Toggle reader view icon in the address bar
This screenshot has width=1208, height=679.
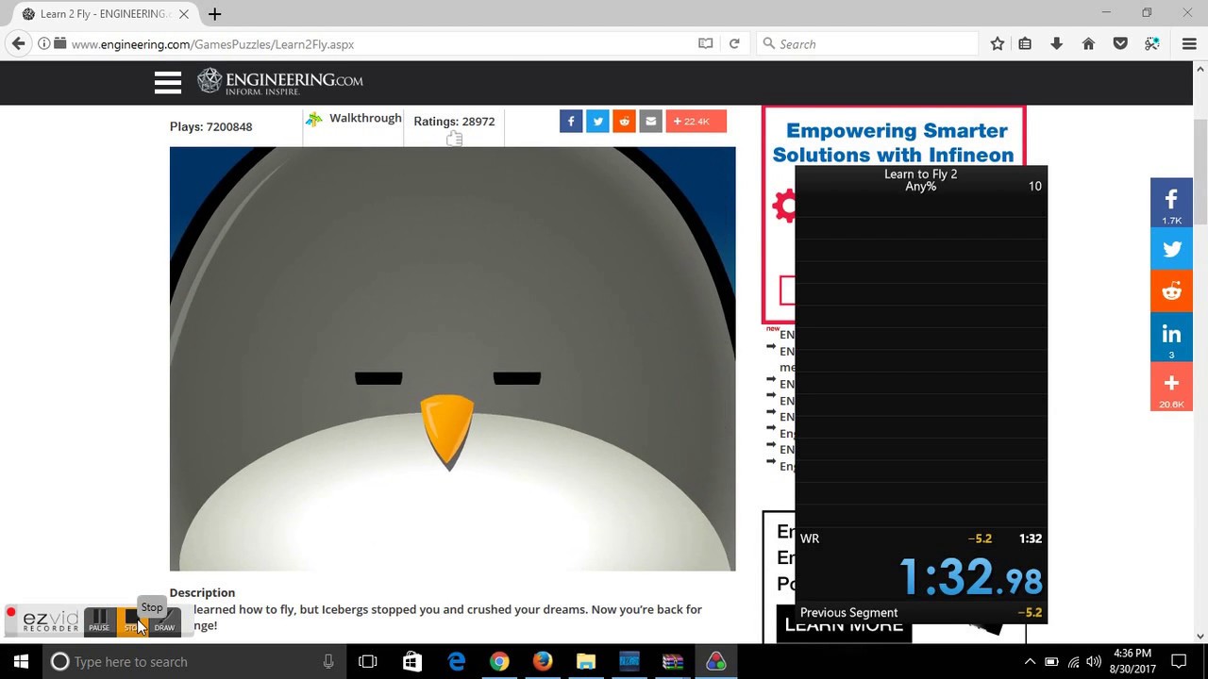pos(705,43)
